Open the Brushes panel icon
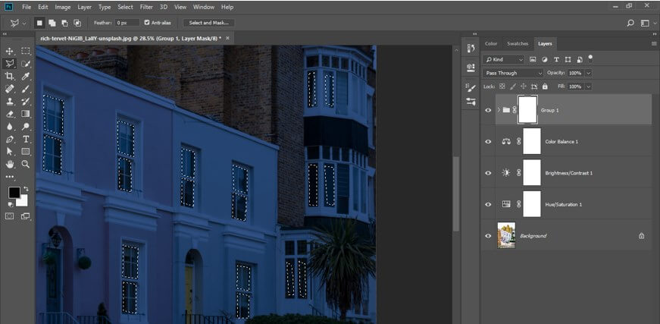This screenshot has width=660, height=324. [471, 102]
